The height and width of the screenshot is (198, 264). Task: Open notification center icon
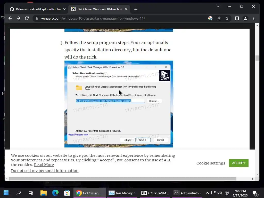(255, 193)
